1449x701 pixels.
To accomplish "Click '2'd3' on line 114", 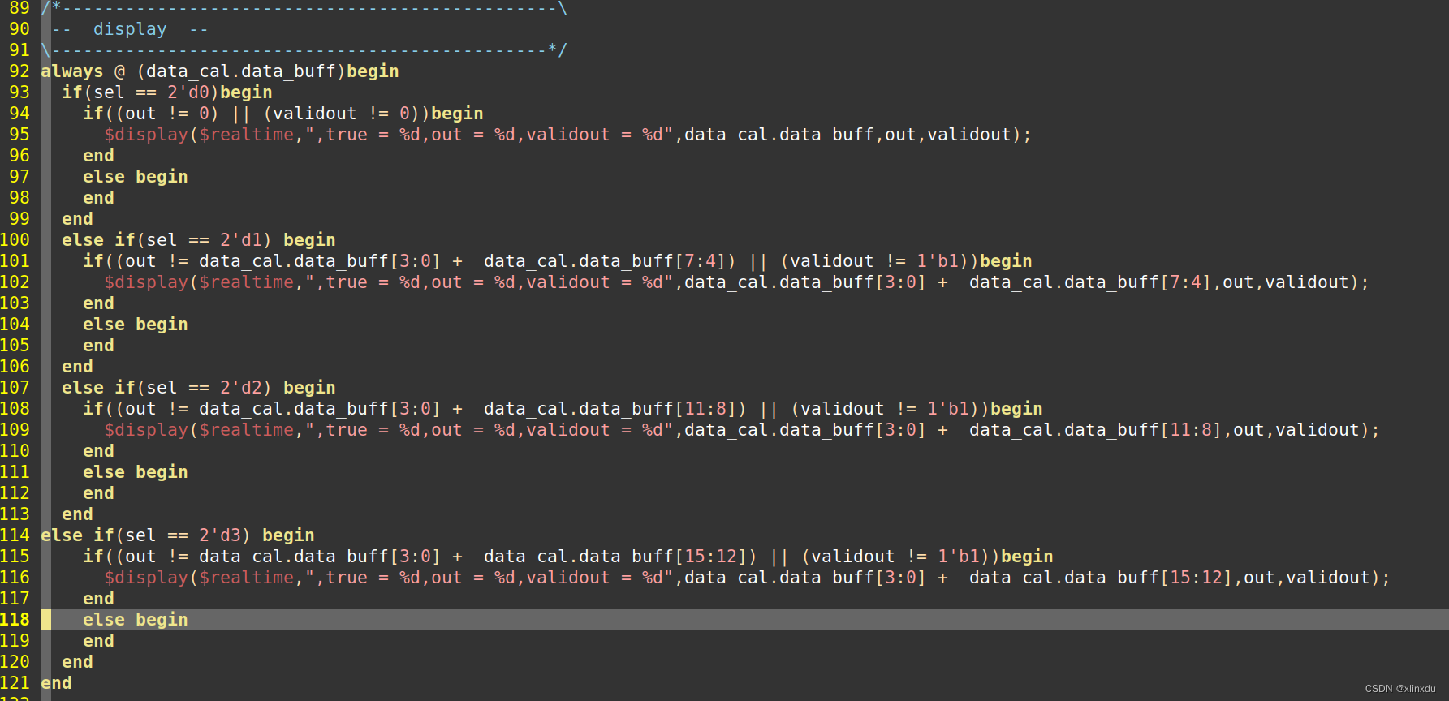I will pos(220,535).
